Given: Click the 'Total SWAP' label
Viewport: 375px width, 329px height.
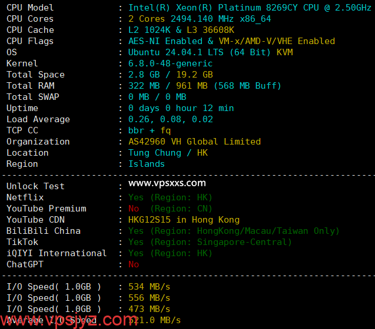Looking at the screenshot, I should [33, 97].
